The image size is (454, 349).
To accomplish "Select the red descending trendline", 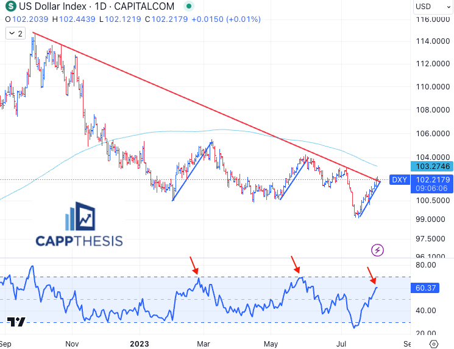I will pos(183,97).
